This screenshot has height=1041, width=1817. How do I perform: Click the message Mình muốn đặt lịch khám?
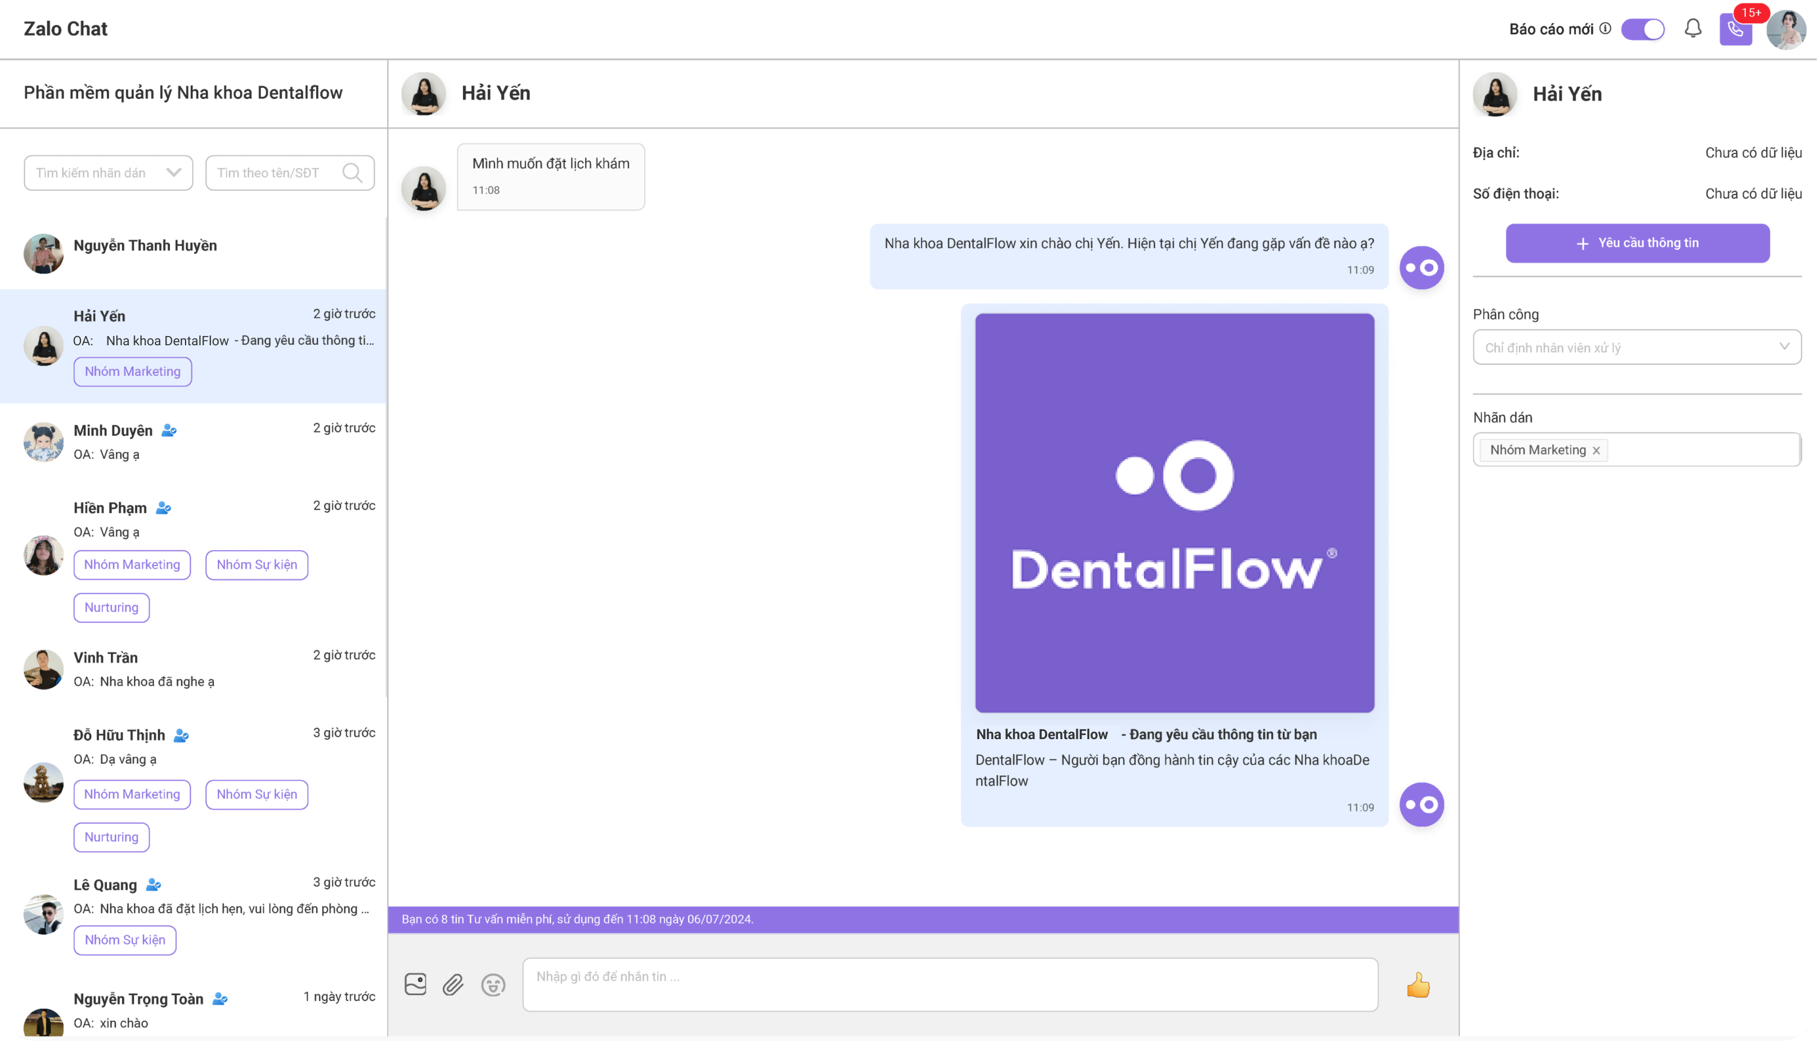coord(551,176)
